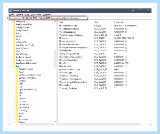Viewport: 160px width, 134px height.
Task: Click the crashonauditfail value icon
Action: (60, 41)
